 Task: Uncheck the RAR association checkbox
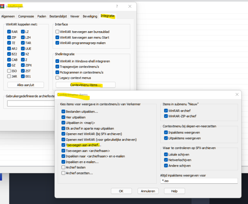[9, 32]
